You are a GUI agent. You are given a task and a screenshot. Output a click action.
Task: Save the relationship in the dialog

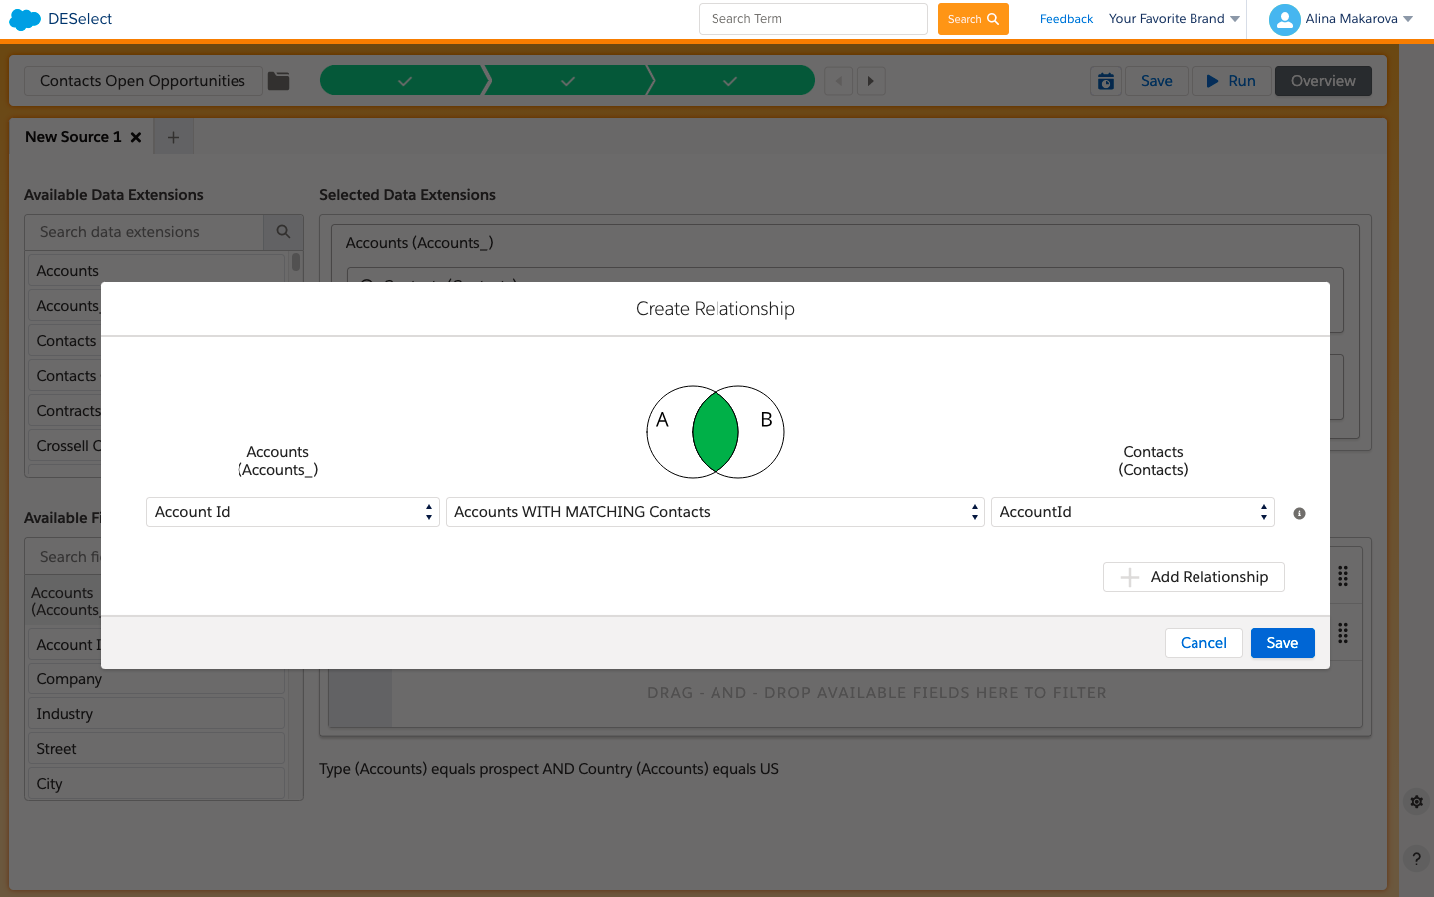(1282, 643)
